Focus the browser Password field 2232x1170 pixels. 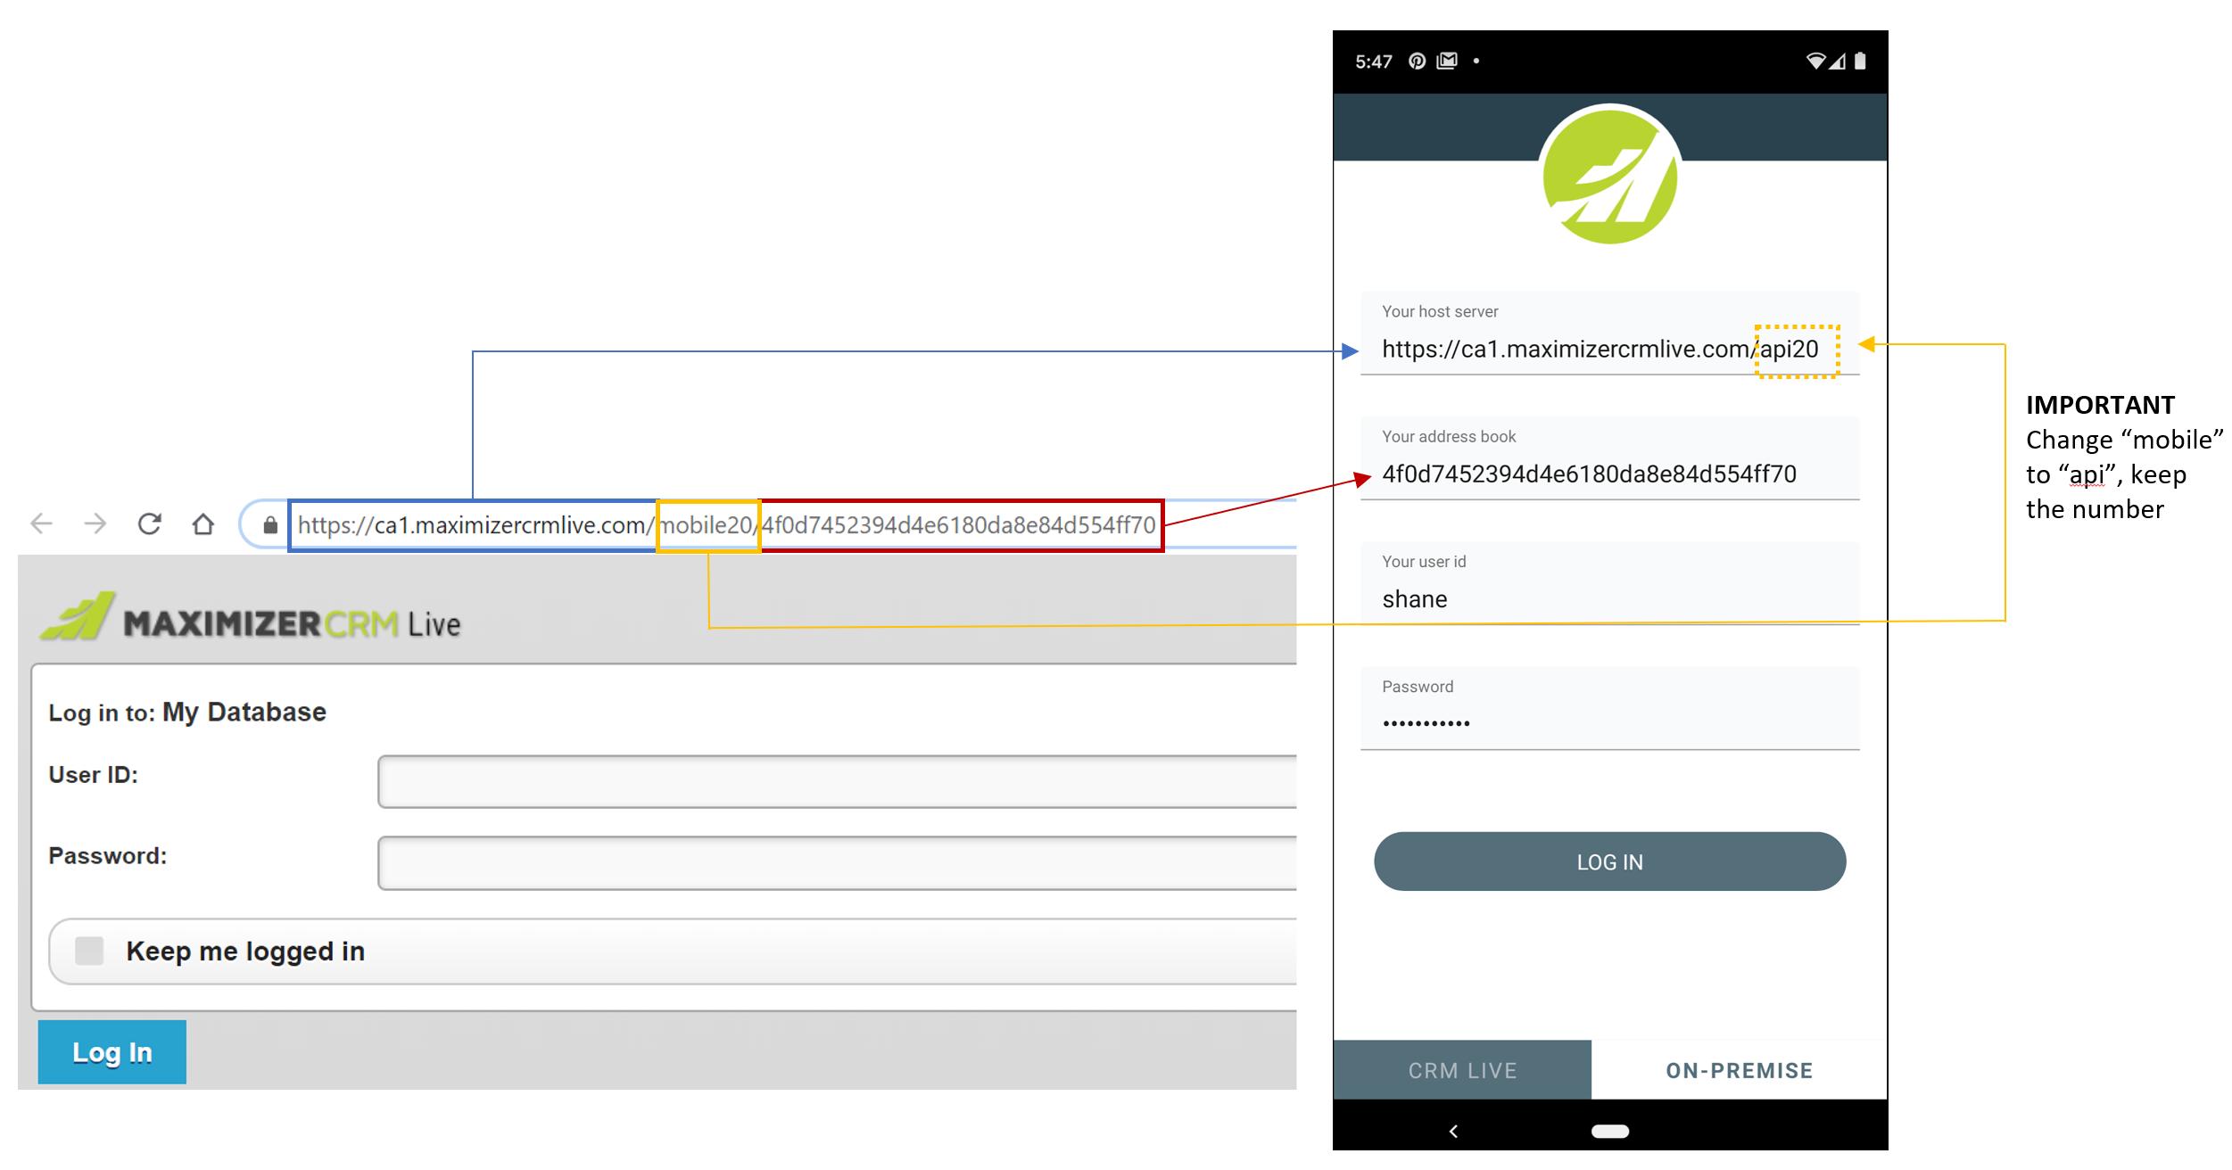click(837, 862)
